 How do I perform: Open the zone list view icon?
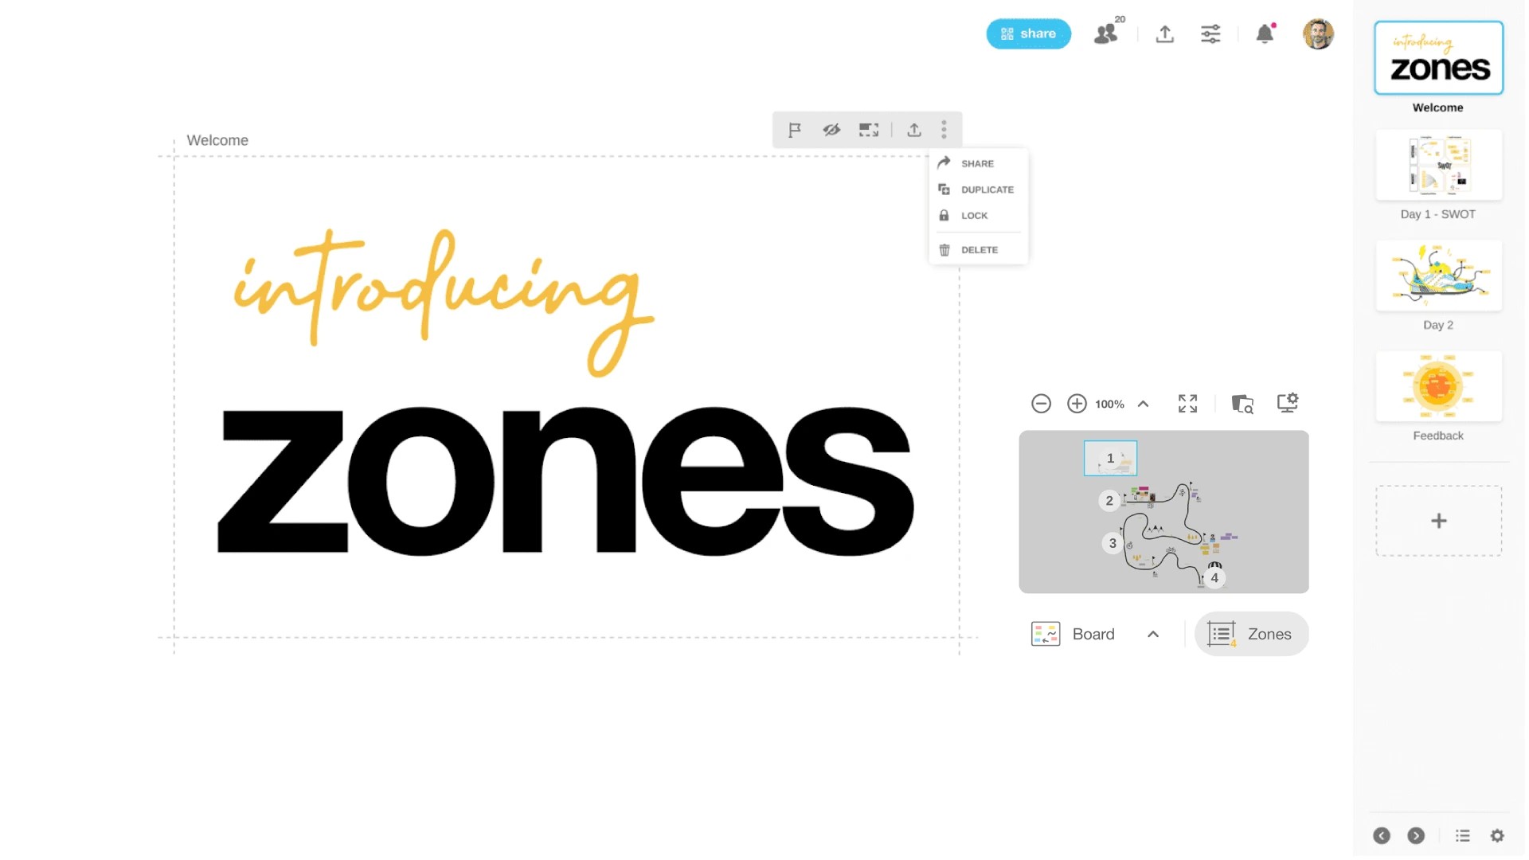pyautogui.click(x=1462, y=835)
